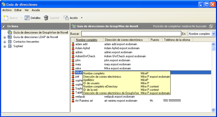This screenshot has height=117, width=217.
Task: Click the user icon next to AdminGWCheck
Action: [73, 56]
